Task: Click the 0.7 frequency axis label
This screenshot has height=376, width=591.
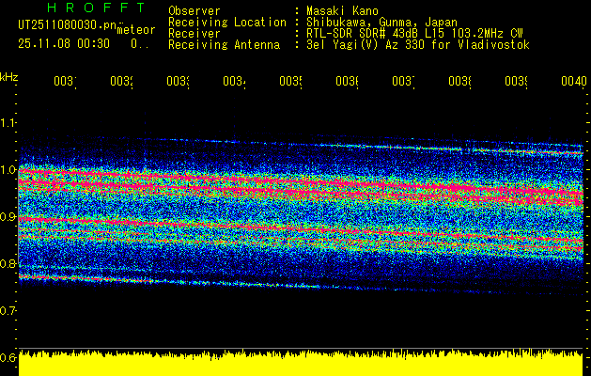Action: [x=8, y=311]
